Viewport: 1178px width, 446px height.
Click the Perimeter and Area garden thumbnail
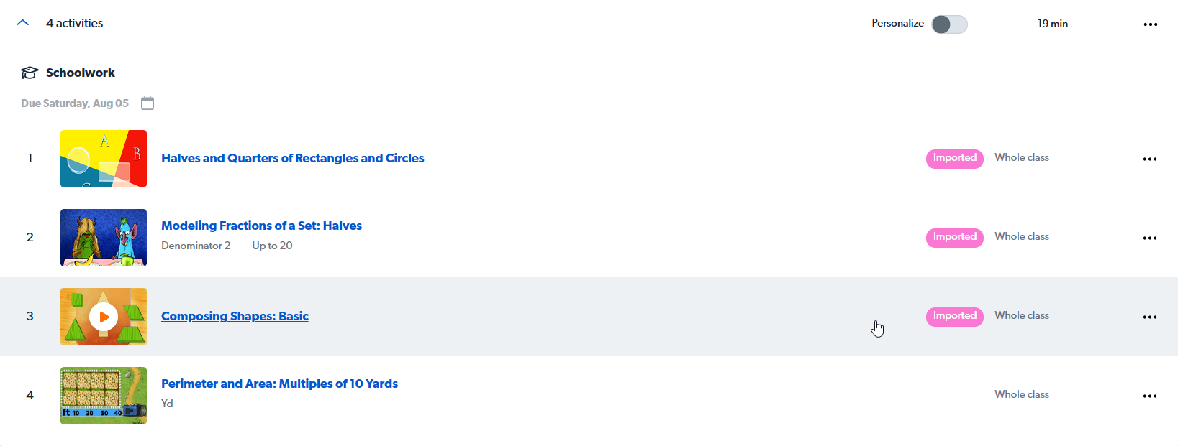pos(104,396)
